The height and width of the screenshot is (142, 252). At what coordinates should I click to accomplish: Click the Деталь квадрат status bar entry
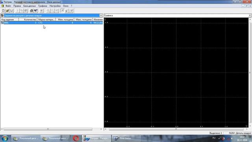[x=243, y=133]
